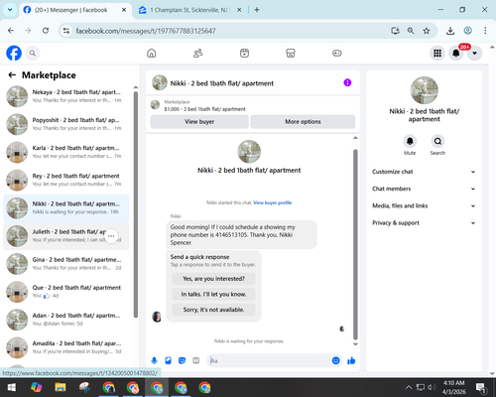Viewport: 496px width, 397px height.
Task: Open the Que conversation
Action: (66, 292)
